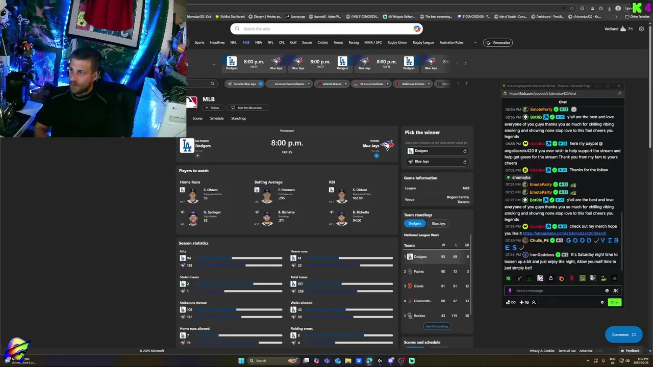The height and width of the screenshot is (367, 653).
Task: Click the green Chat send button
Action: pos(615,302)
